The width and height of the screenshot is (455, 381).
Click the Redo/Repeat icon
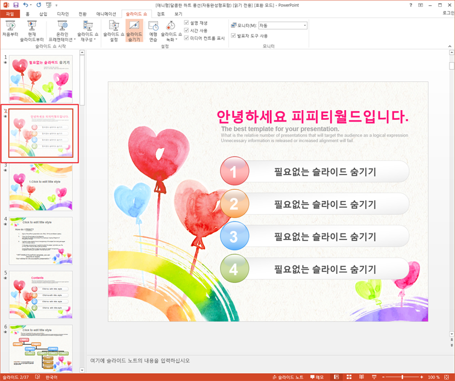pyautogui.click(x=39, y=5)
